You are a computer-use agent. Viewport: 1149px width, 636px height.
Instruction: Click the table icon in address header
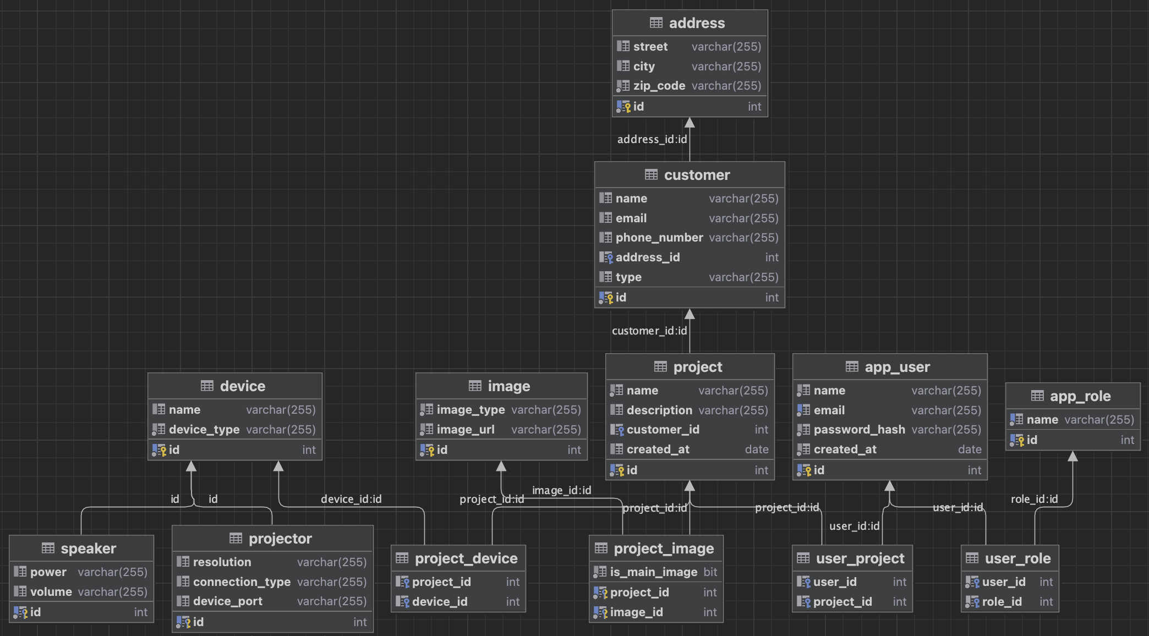656,23
